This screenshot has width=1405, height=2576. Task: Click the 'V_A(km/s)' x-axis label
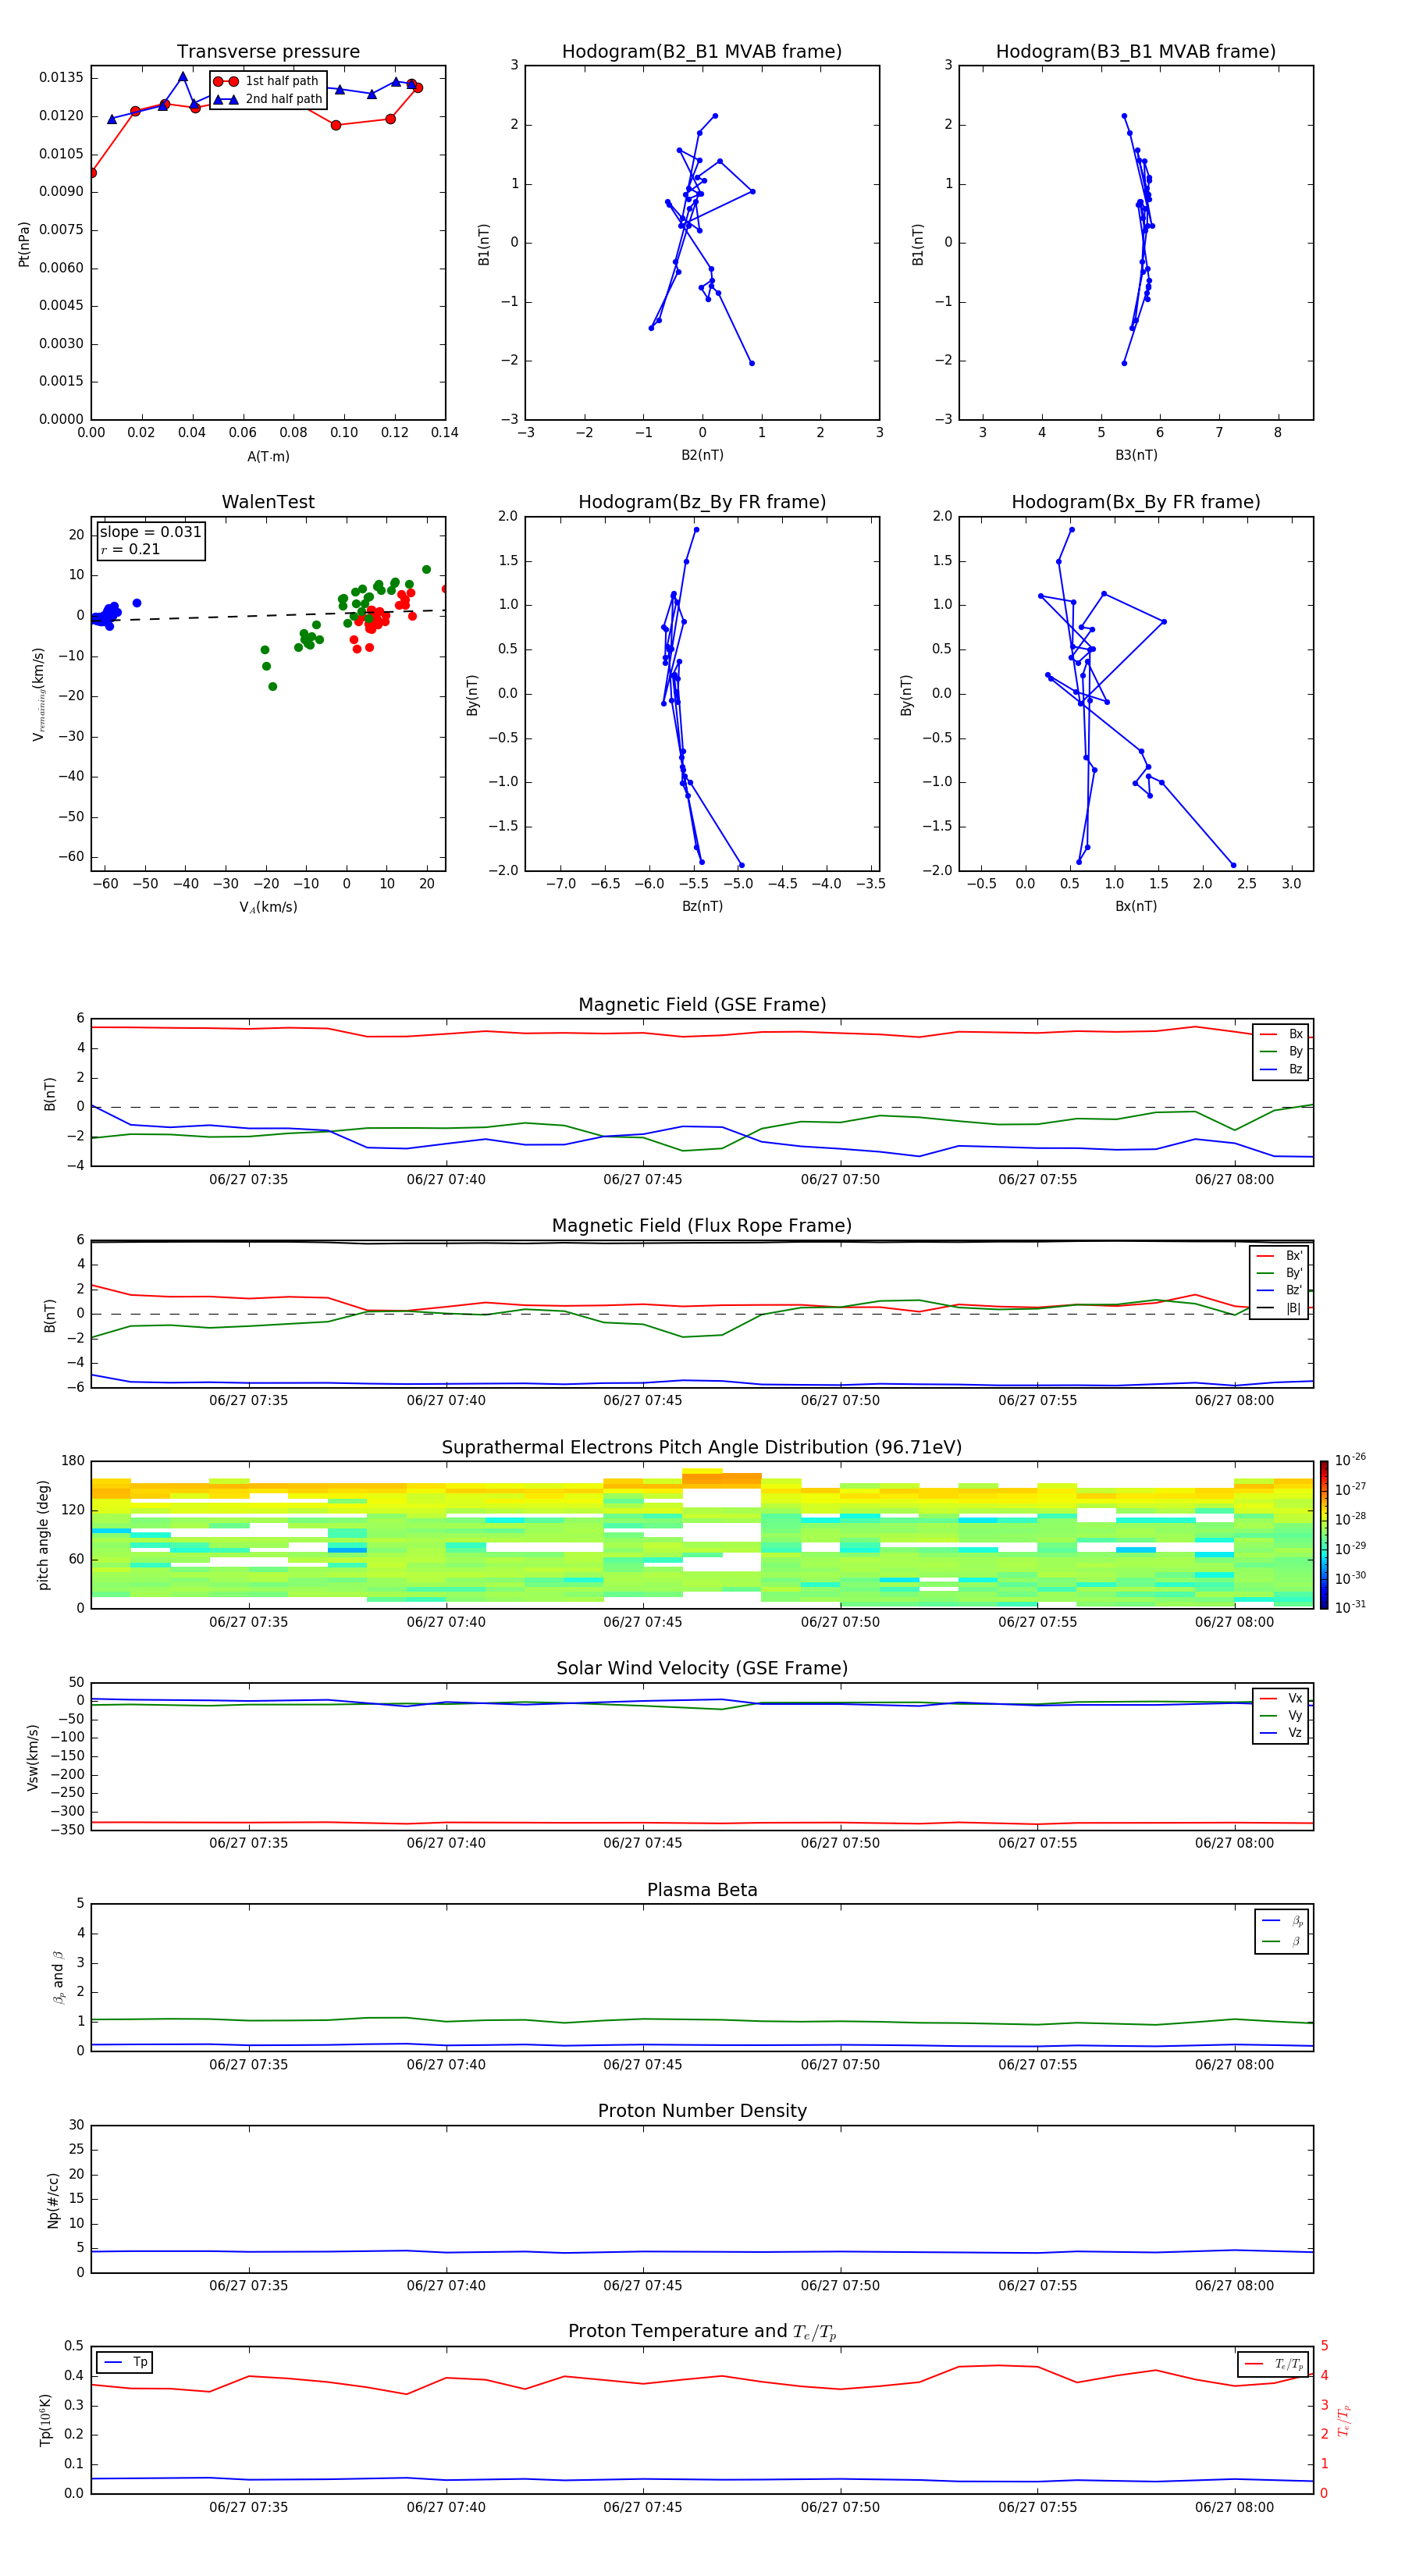[268, 908]
